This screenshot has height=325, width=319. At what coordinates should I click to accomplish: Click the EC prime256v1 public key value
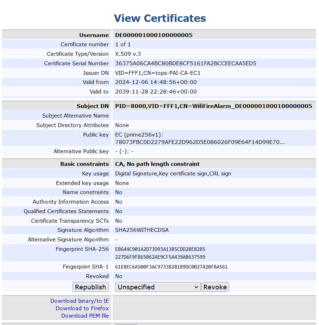click(x=200, y=138)
